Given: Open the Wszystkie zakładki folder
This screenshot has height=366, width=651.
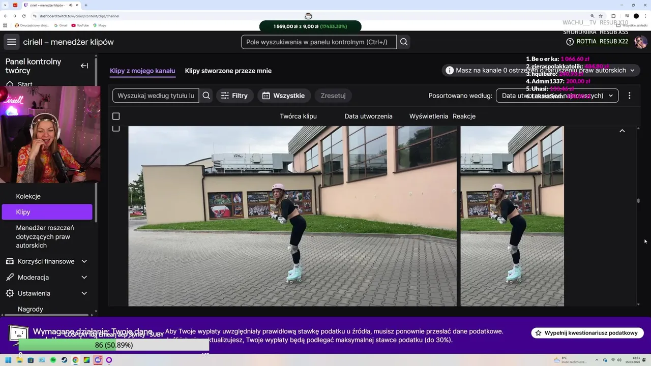Looking at the screenshot, I should [632, 25].
